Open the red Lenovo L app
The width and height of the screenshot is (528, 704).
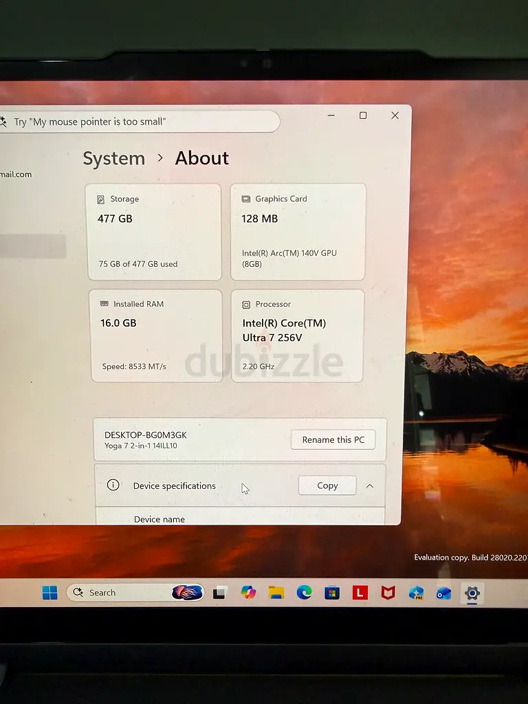coord(360,593)
